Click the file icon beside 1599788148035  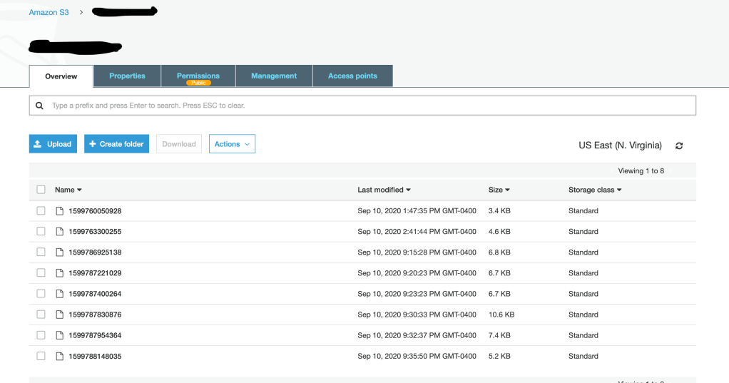coord(59,356)
